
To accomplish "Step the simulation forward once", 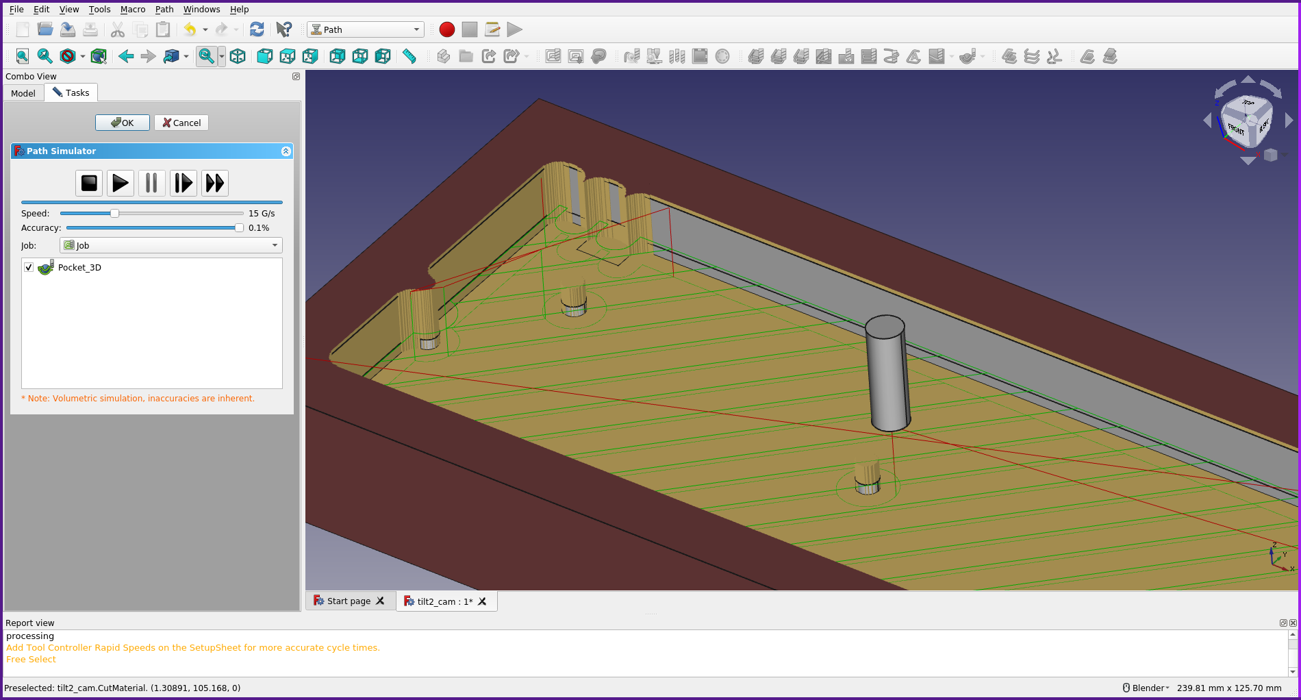I will point(184,183).
